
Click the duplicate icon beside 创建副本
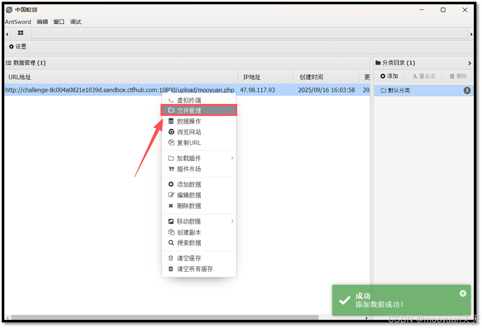pyautogui.click(x=171, y=232)
